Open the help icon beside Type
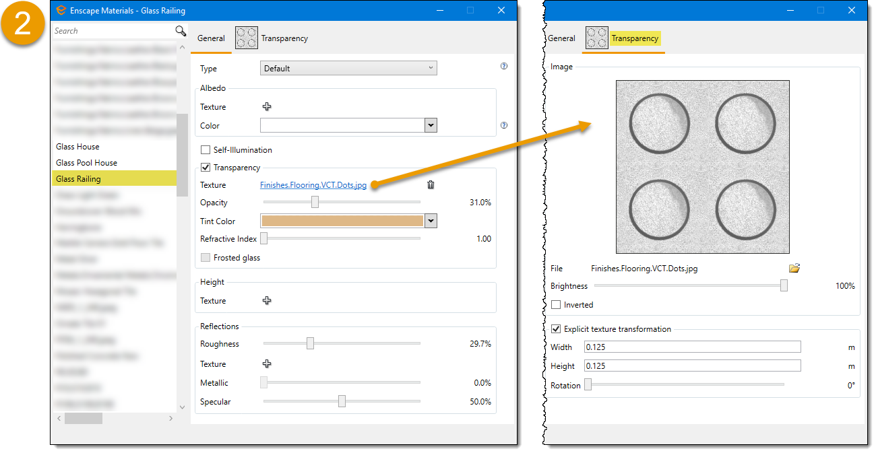The image size is (876, 453). click(x=503, y=67)
